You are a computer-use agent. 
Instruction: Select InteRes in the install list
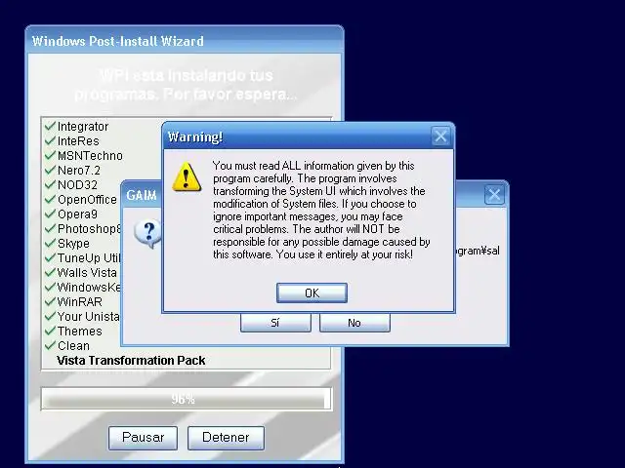78,140
